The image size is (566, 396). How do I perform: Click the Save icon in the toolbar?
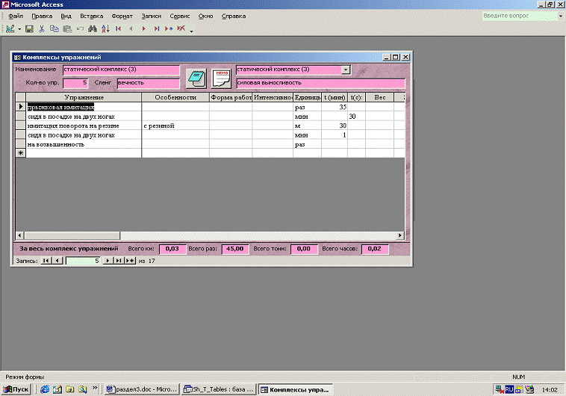(x=29, y=29)
